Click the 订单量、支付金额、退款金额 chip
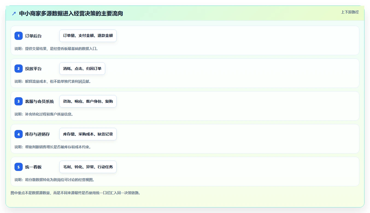 pos(88,36)
